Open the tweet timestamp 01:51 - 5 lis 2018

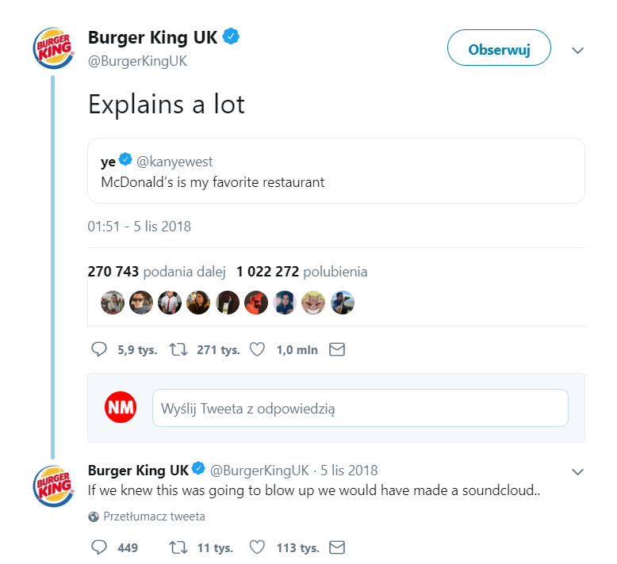(139, 227)
